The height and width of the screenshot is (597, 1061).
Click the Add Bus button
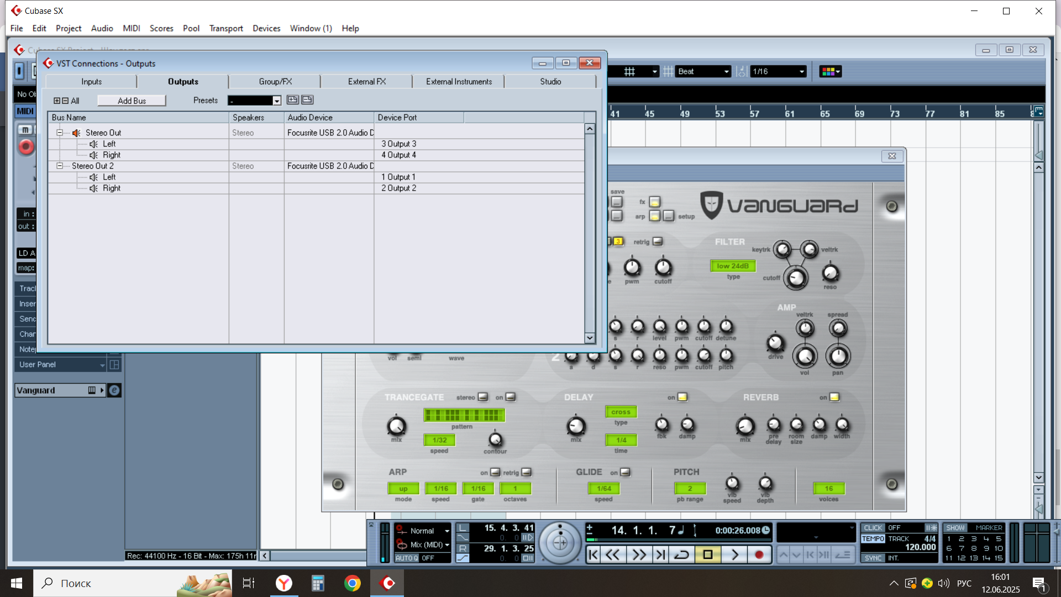coord(132,101)
